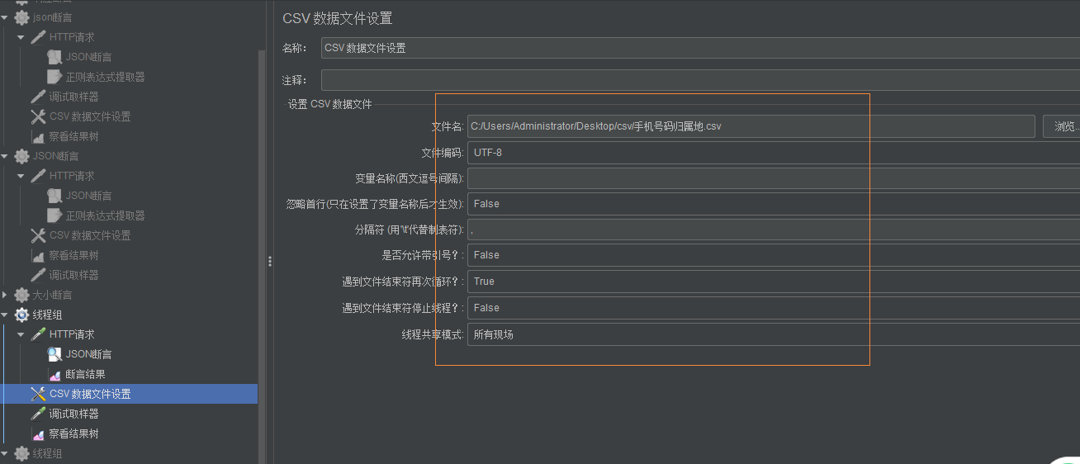Open 遇到文件结束符再次循环 True combo box
This screenshot has height=464, width=1080.
pyautogui.click(x=774, y=282)
